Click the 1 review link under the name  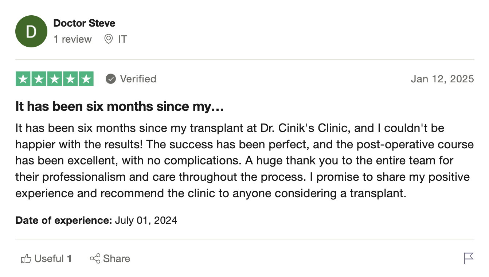(73, 39)
